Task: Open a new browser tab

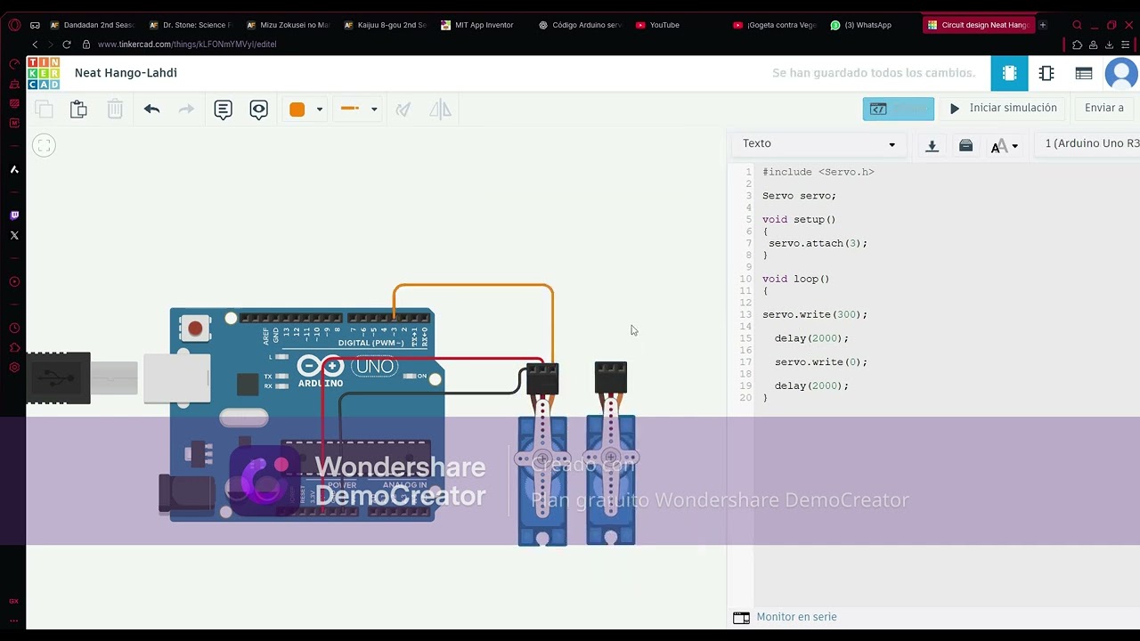Action: (1043, 25)
